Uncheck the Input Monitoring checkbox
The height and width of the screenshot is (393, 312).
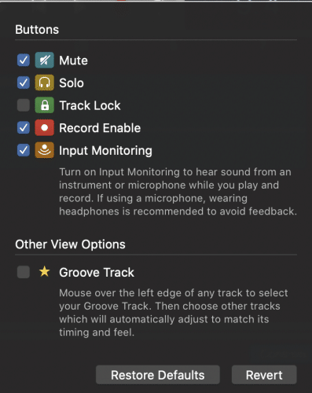[x=24, y=150]
